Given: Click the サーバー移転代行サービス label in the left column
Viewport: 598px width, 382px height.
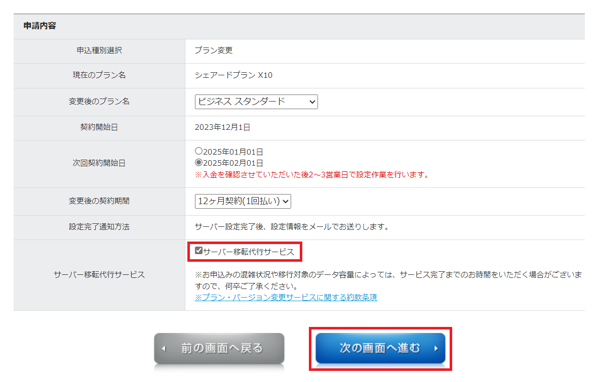Looking at the screenshot, I should (99, 275).
